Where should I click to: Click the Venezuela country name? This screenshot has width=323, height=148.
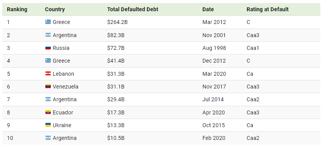click(66, 87)
